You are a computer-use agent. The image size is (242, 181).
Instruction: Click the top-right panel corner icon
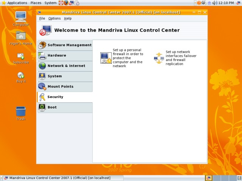[239, 3]
